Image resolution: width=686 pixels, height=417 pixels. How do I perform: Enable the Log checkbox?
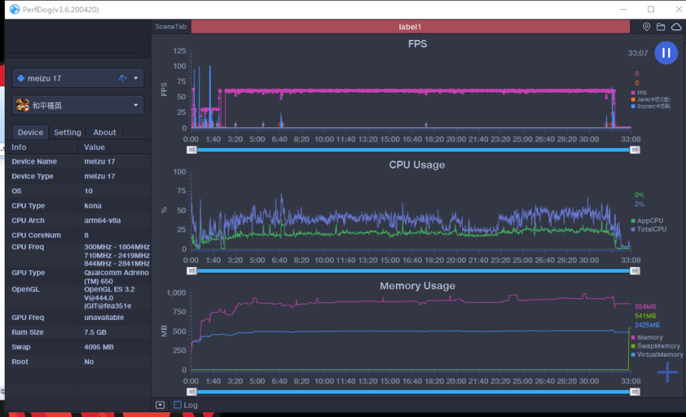coord(177,405)
